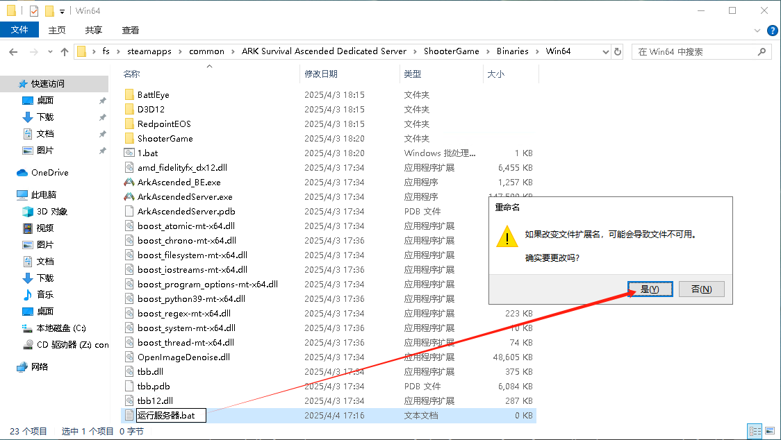781x440 pixels.
Task: Refresh the Win64 folder view
Action: tap(618, 52)
